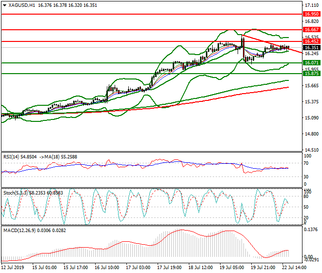Click the 16.071 green support label

312,63
